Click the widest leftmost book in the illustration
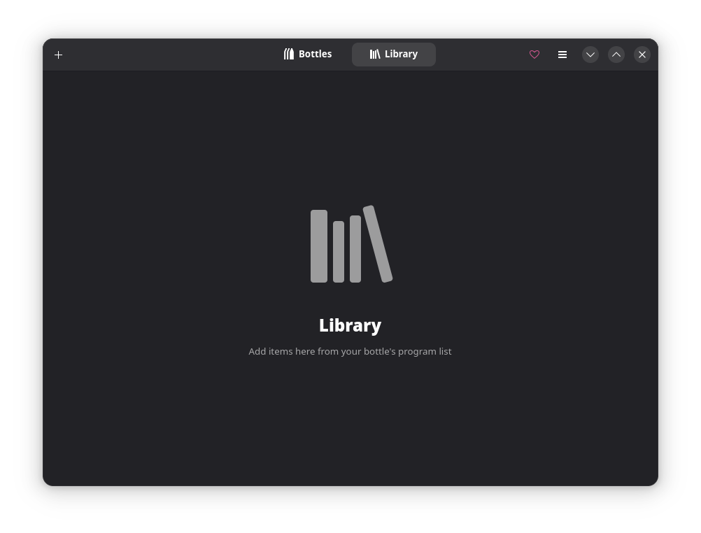 click(x=319, y=246)
